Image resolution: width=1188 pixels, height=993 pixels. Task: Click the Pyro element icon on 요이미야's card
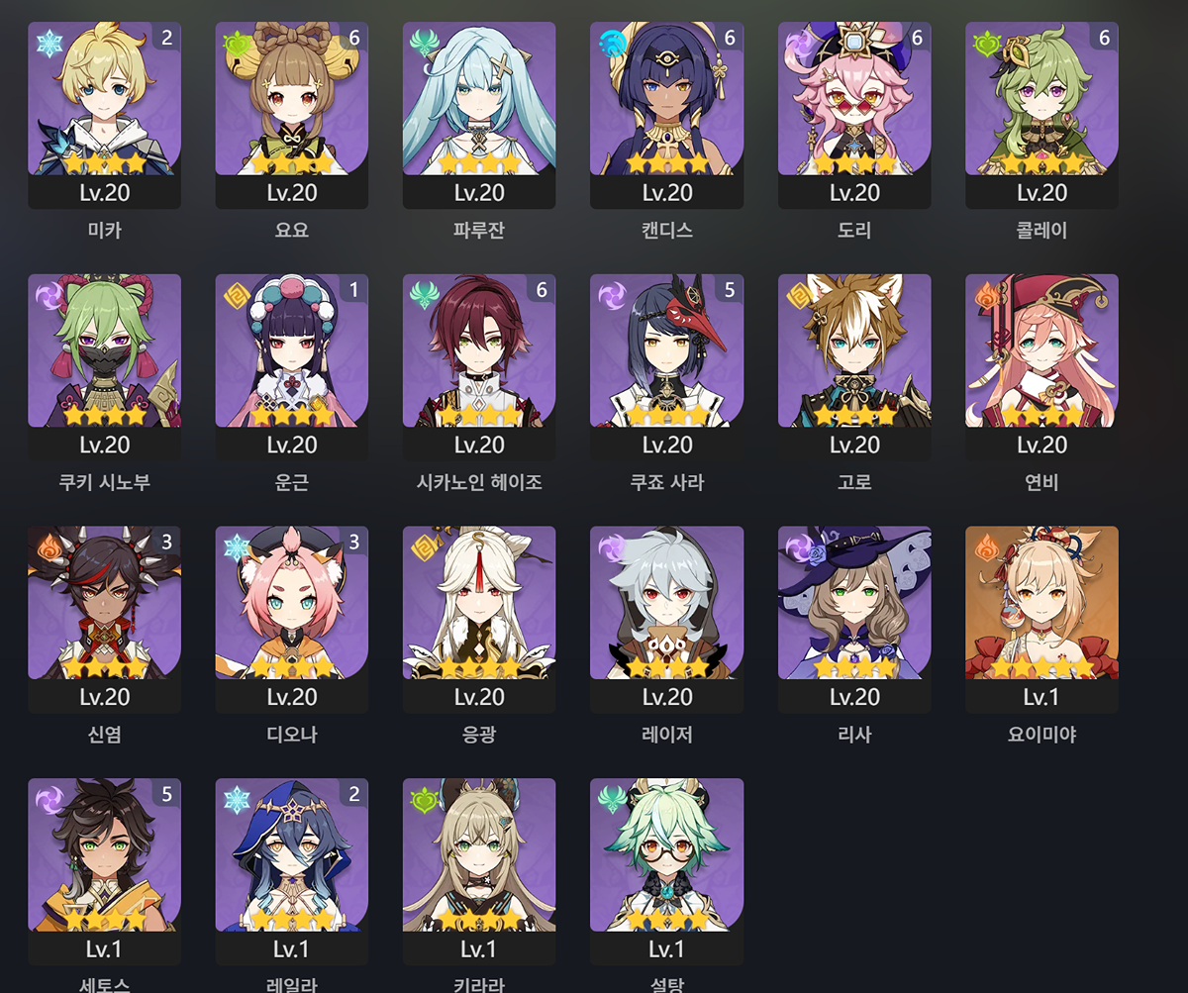tap(986, 546)
